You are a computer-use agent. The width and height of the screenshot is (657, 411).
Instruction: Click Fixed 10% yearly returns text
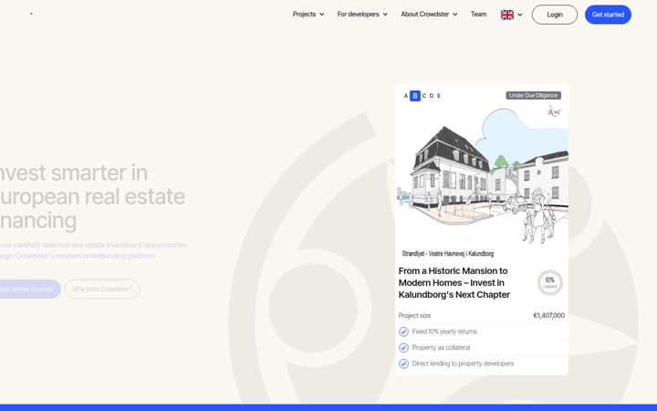444,332
